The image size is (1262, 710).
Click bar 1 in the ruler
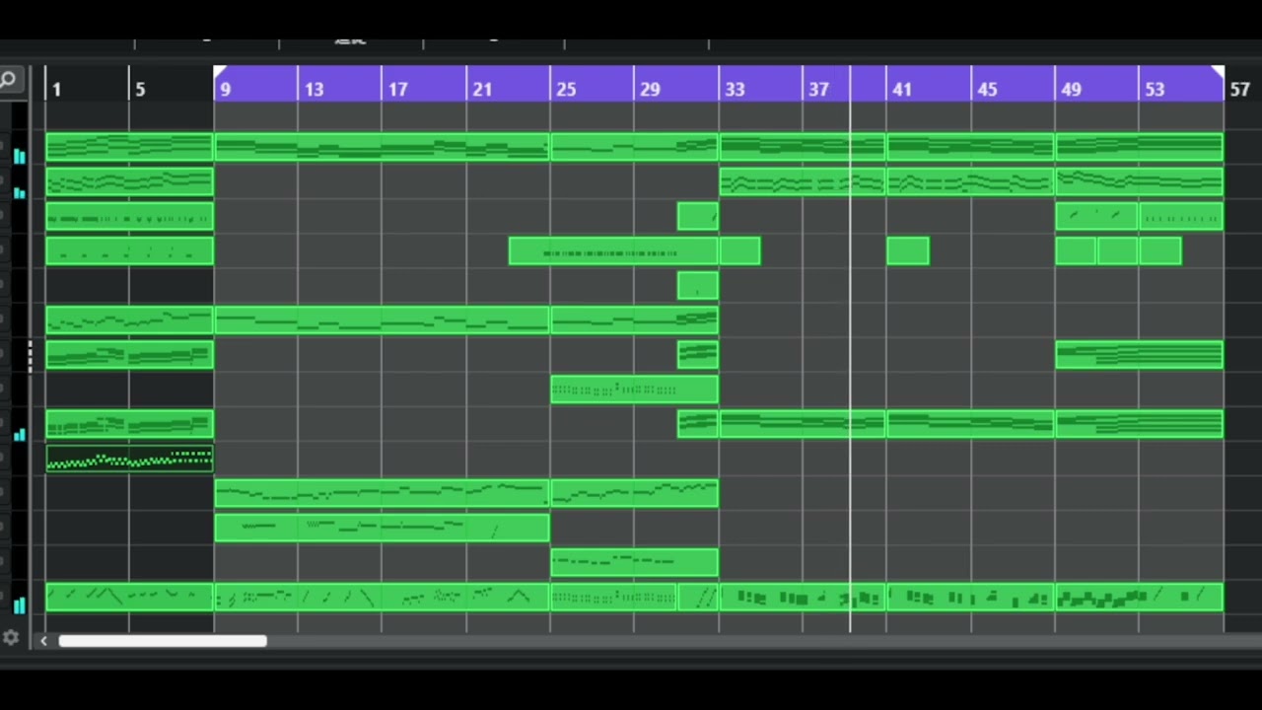(56, 90)
